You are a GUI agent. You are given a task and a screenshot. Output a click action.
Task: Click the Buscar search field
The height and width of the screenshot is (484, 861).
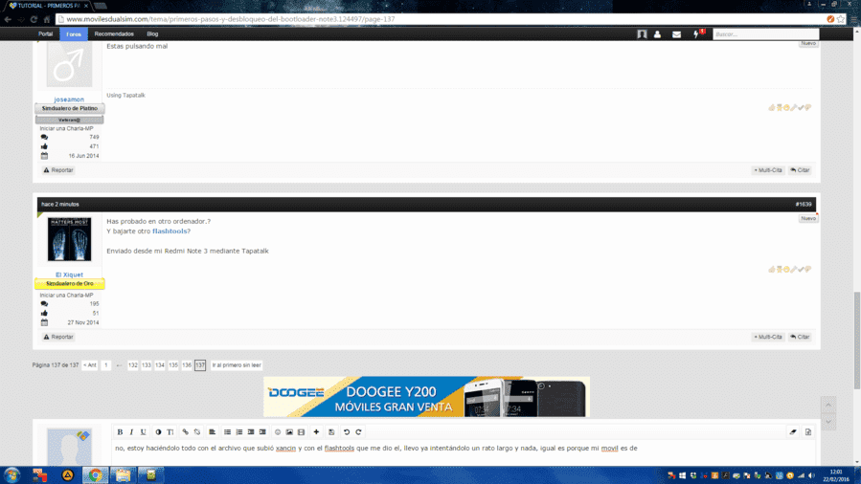[x=765, y=34]
